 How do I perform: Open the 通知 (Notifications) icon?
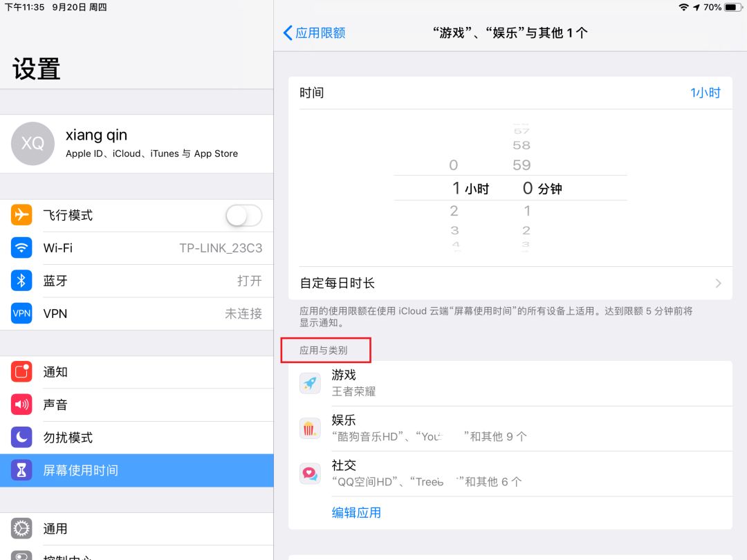click(x=21, y=372)
